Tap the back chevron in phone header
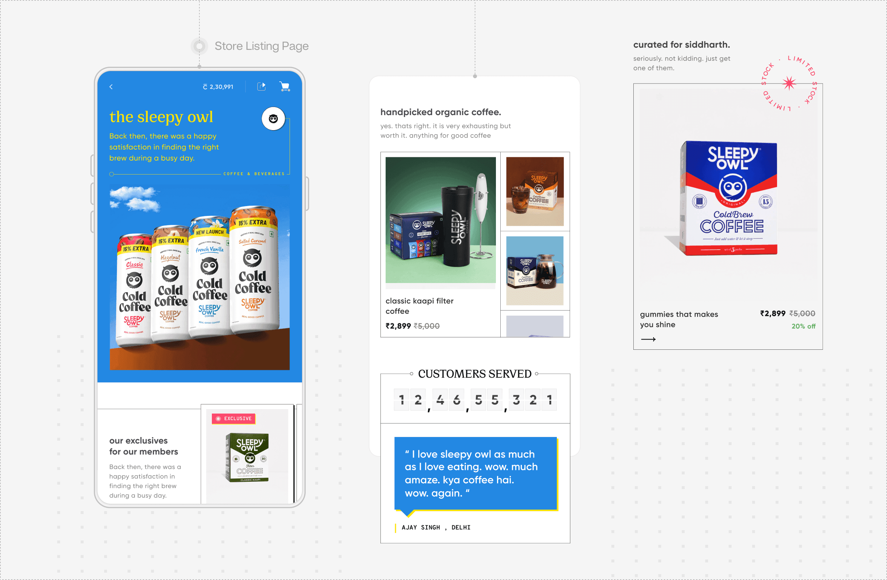Image resolution: width=887 pixels, height=580 pixels. 111,87
